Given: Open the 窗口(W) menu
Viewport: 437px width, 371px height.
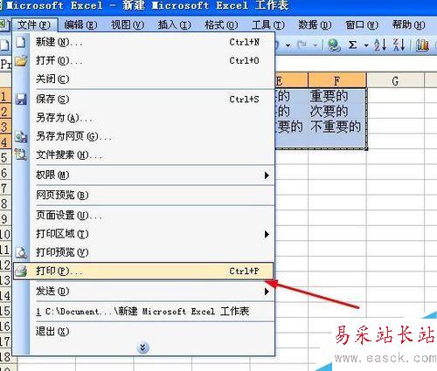Looking at the screenshot, I should point(362,25).
